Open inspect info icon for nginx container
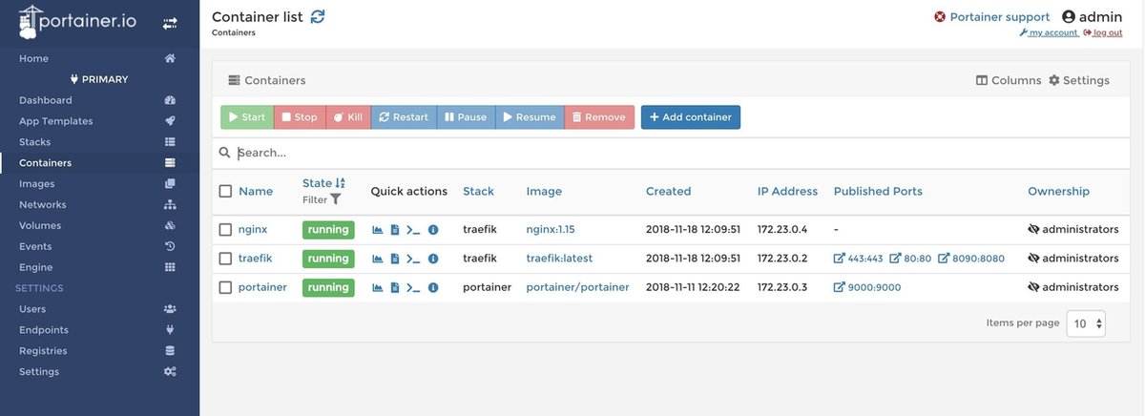 point(433,230)
